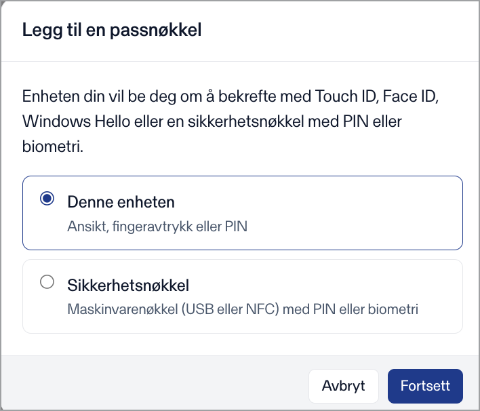Click the "Windows Hello" text in description
This screenshot has width=480, height=411.
tap(76, 121)
